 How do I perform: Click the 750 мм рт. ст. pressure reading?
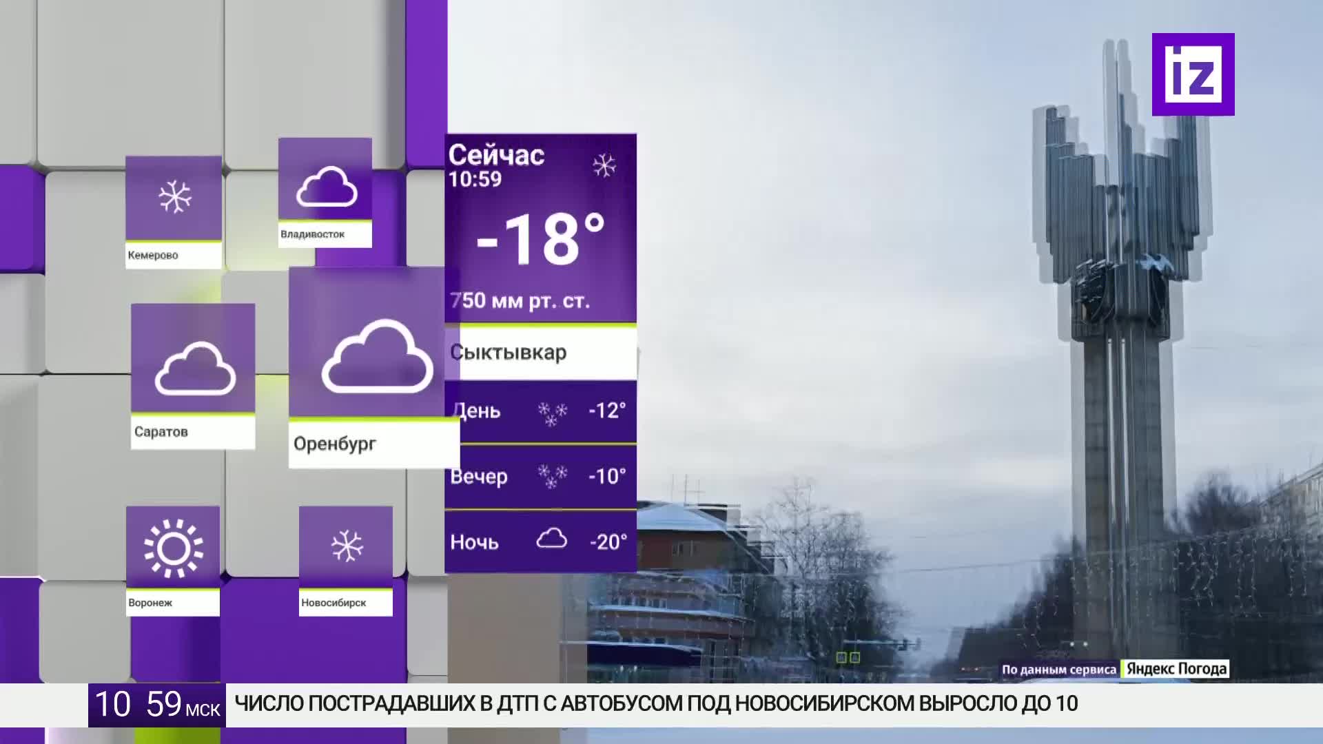pos(520,301)
